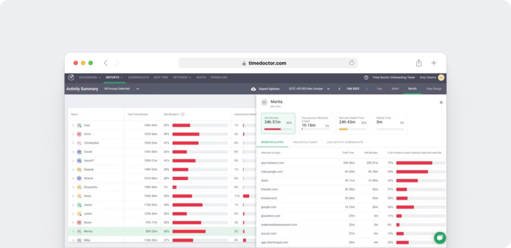Screen dimensions: 511x248
Task: Open Edit Time page
Action: tap(161, 77)
